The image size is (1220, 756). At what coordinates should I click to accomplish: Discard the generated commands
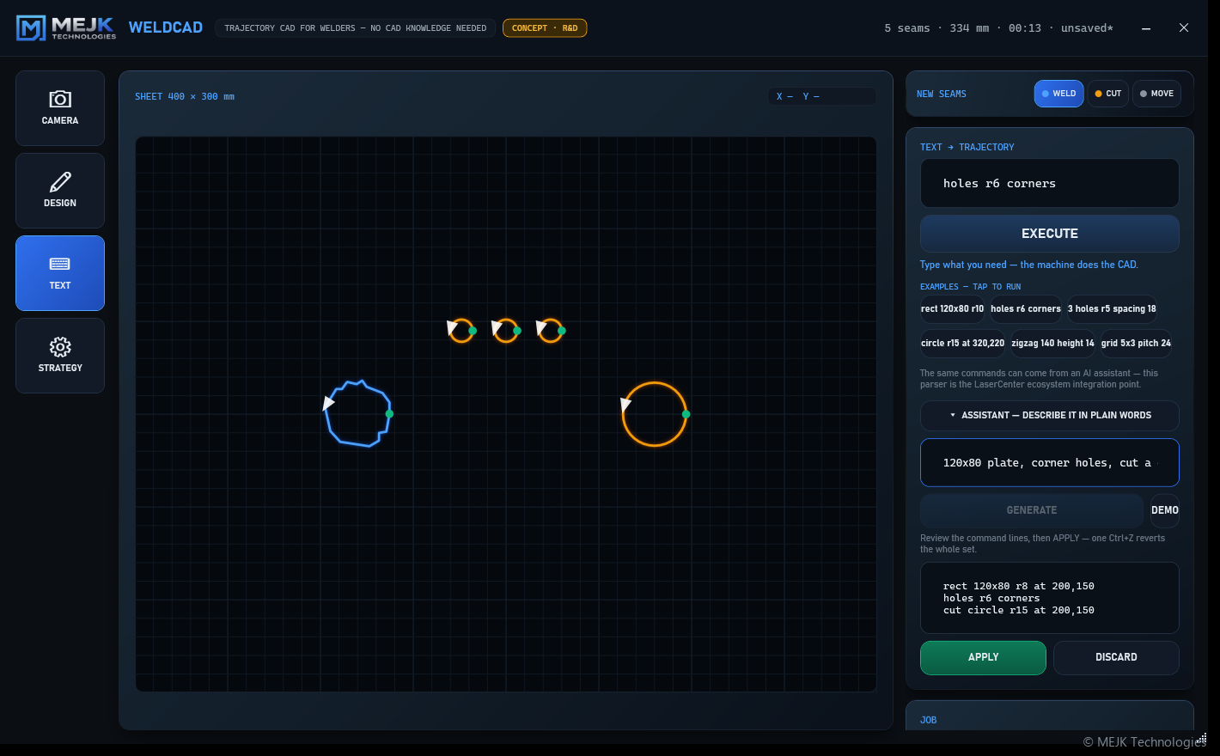[x=1116, y=657]
